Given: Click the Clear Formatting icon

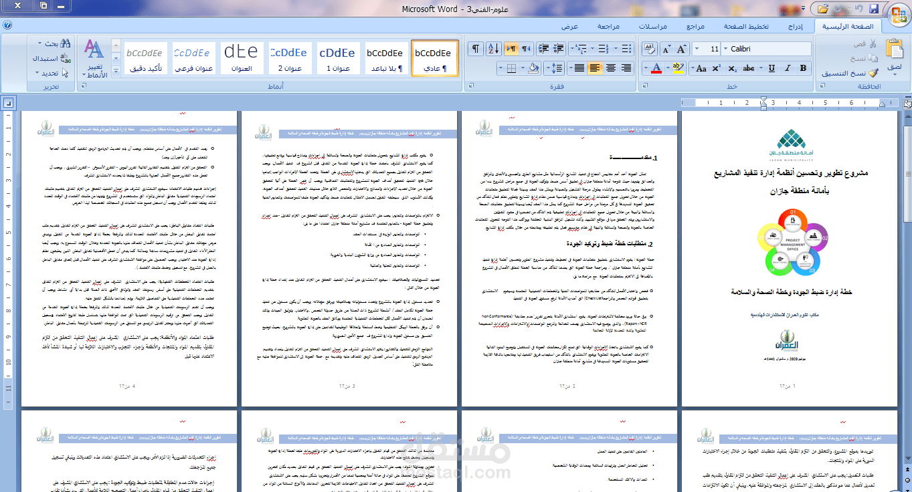Looking at the screenshot, I should [648, 47].
